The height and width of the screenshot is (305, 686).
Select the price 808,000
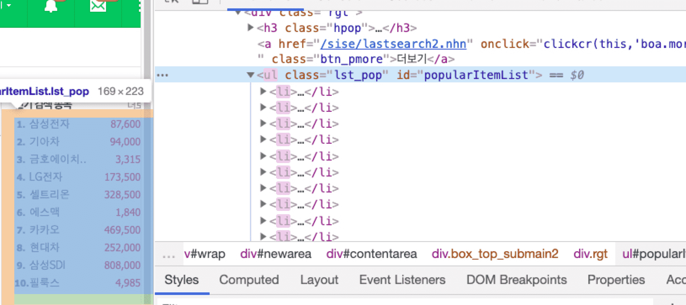click(122, 265)
